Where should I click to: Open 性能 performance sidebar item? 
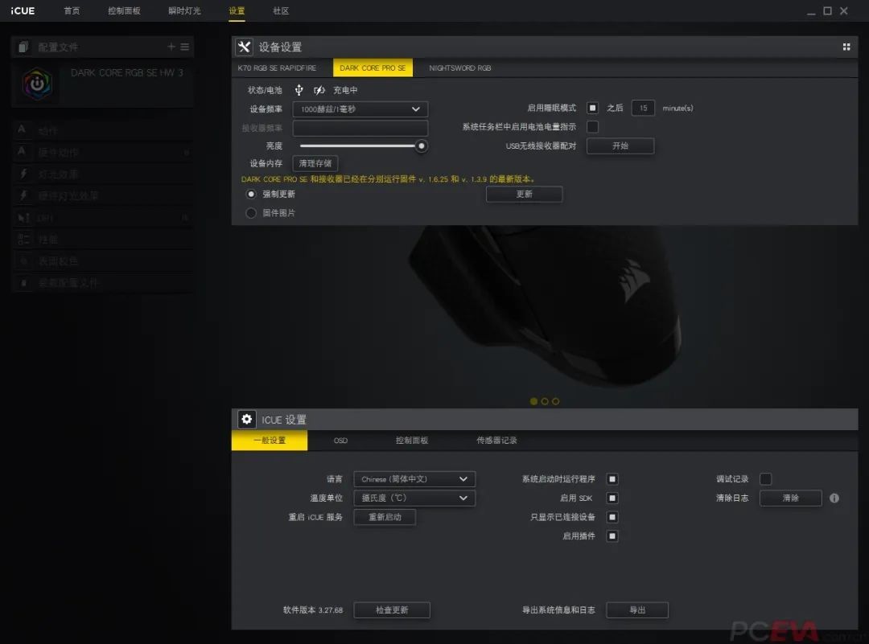tap(102, 240)
